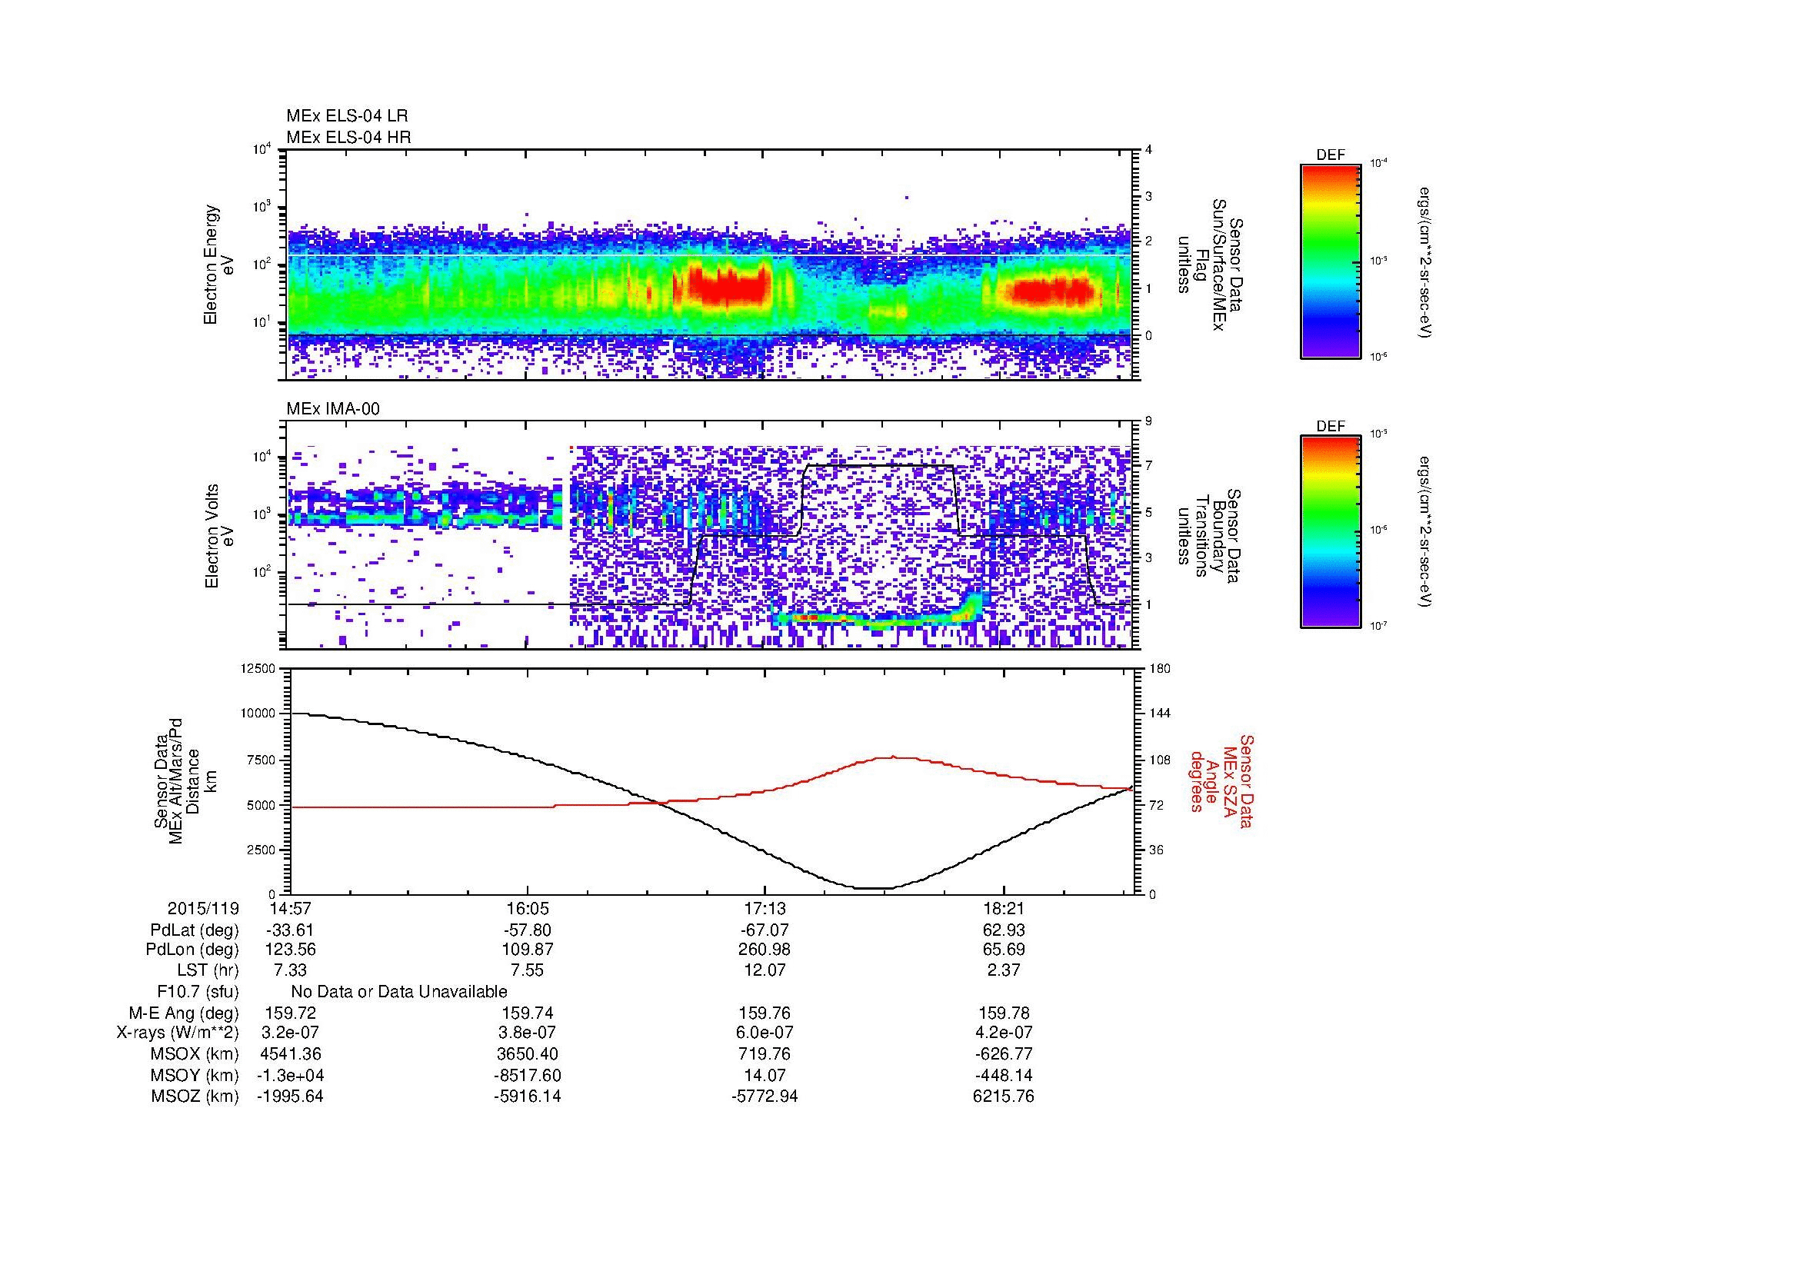Viewport: 1799px width, 1271px height.
Task: Click MSOZ value -5916.14
Action: click(528, 1096)
